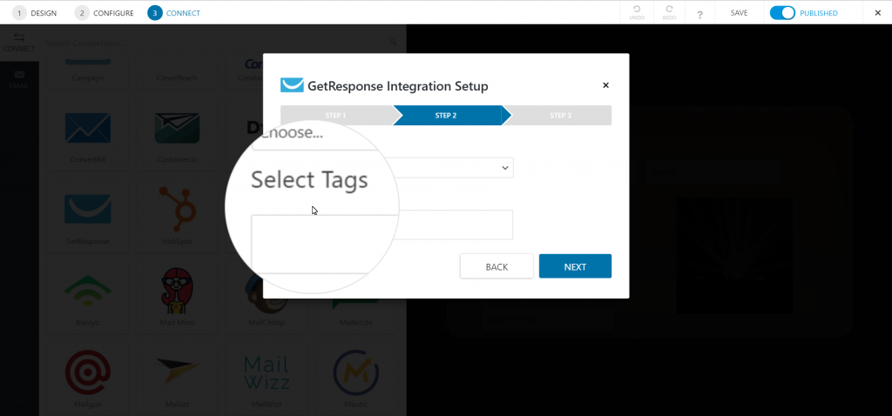Select the Mad Mimi icon
892x416 pixels.
pyautogui.click(x=177, y=291)
